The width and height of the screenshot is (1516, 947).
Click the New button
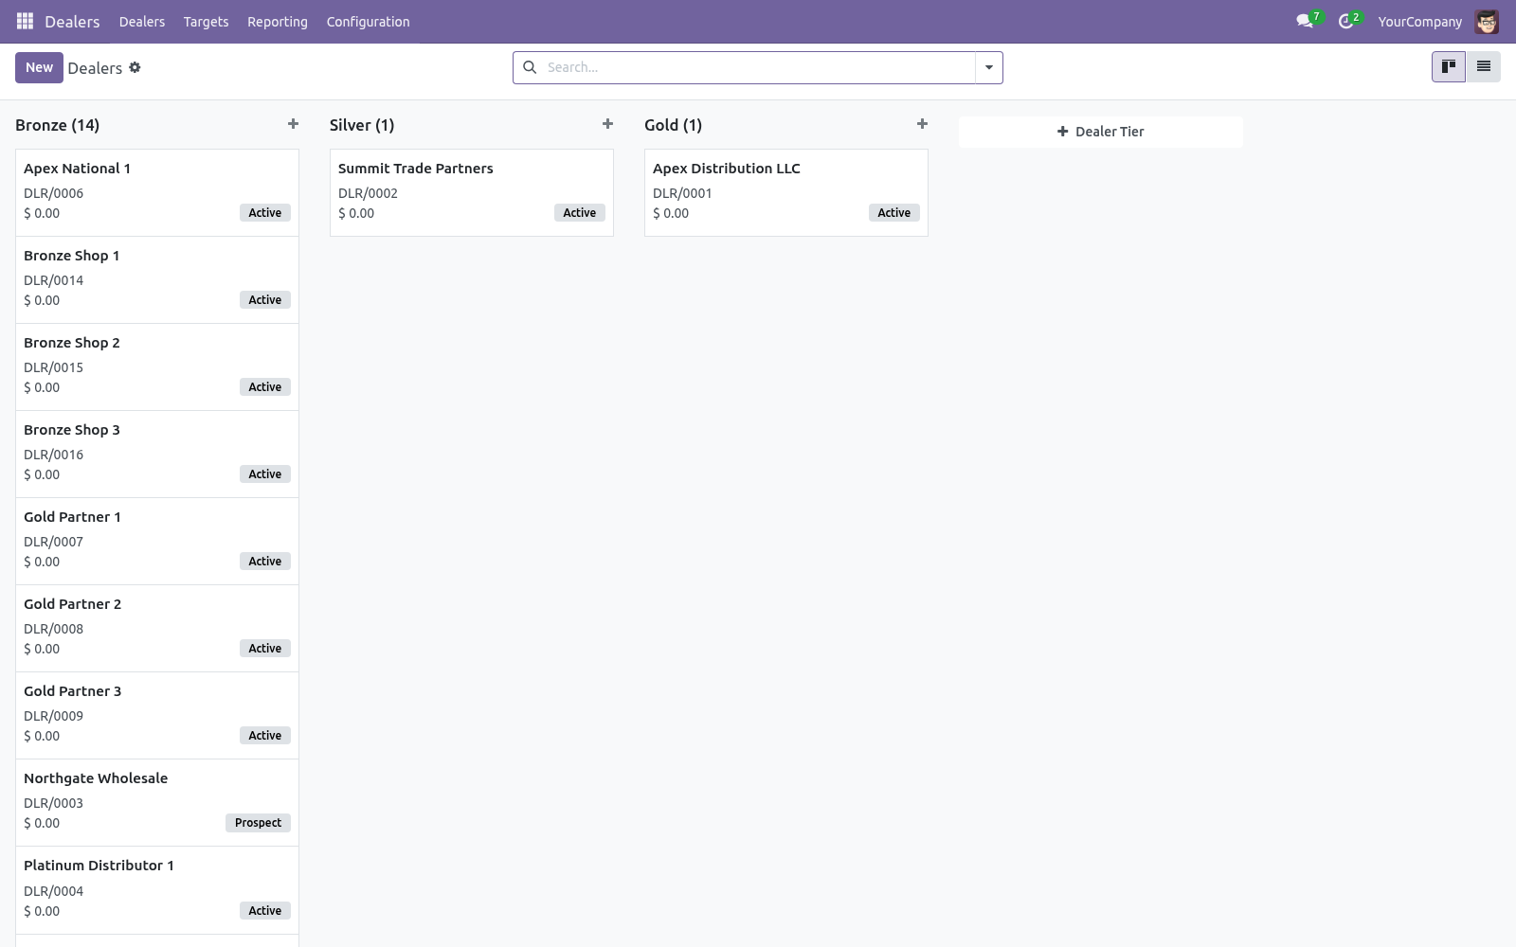click(39, 67)
